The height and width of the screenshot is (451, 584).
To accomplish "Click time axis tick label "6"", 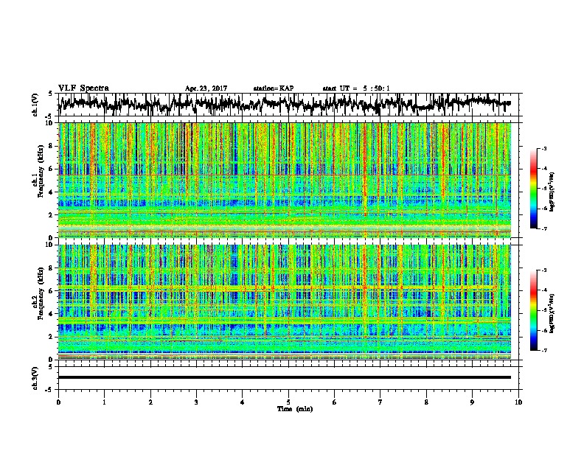I will [x=335, y=402].
